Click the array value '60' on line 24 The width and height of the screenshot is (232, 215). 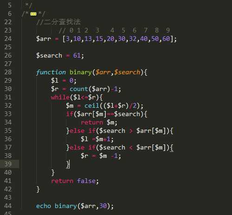tap(166, 39)
